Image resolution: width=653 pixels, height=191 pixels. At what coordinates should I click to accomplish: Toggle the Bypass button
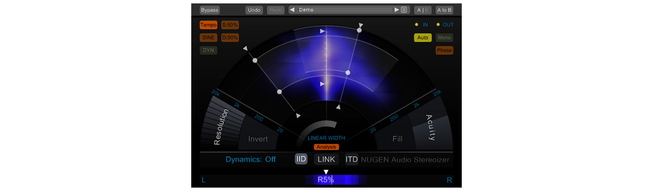[x=209, y=10]
